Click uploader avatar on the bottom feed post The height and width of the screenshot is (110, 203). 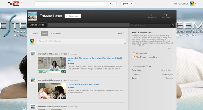click(33, 107)
